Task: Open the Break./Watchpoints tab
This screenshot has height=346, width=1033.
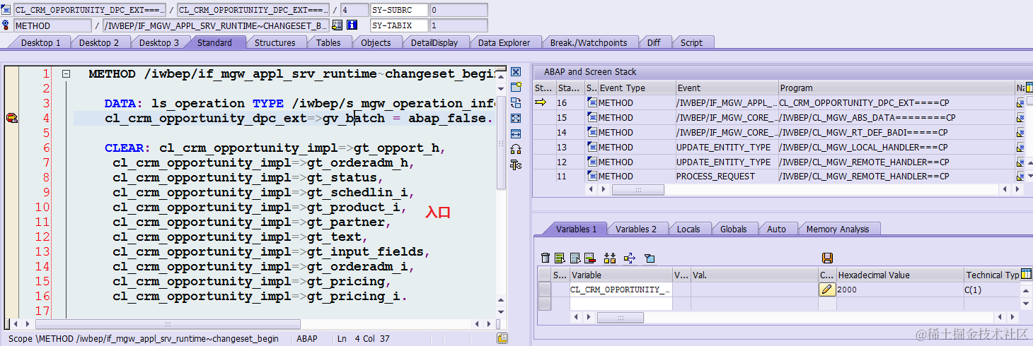Action: (589, 42)
